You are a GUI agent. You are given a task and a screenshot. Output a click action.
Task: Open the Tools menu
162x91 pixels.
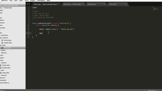(x=26, y=1)
